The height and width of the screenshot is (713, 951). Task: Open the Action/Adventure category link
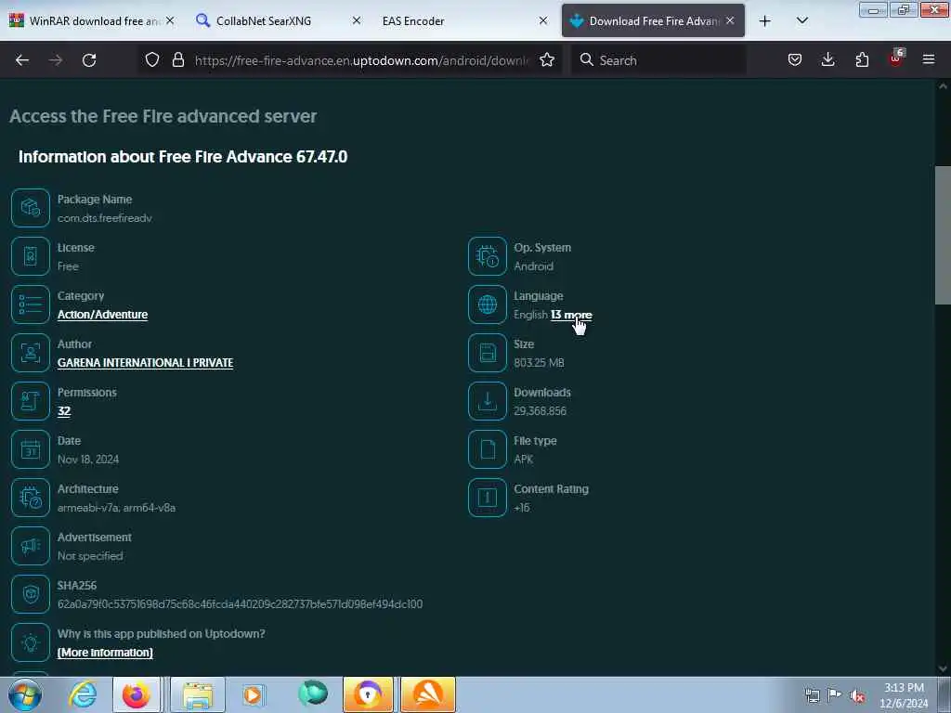(102, 315)
